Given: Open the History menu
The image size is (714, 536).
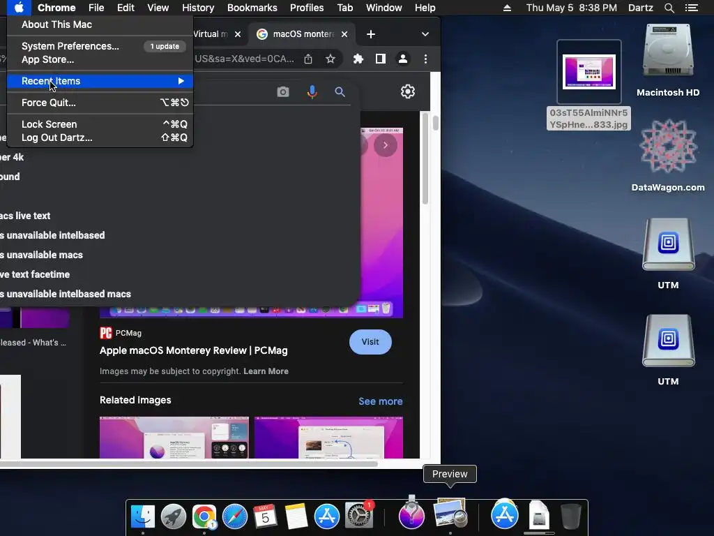Looking at the screenshot, I should pos(198,8).
